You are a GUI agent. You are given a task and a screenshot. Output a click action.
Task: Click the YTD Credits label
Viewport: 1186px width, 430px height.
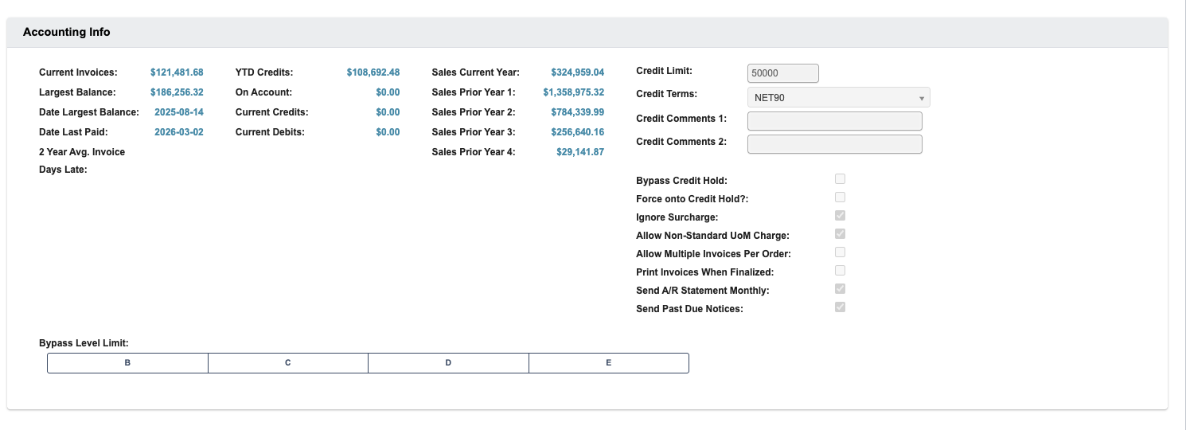pos(264,72)
